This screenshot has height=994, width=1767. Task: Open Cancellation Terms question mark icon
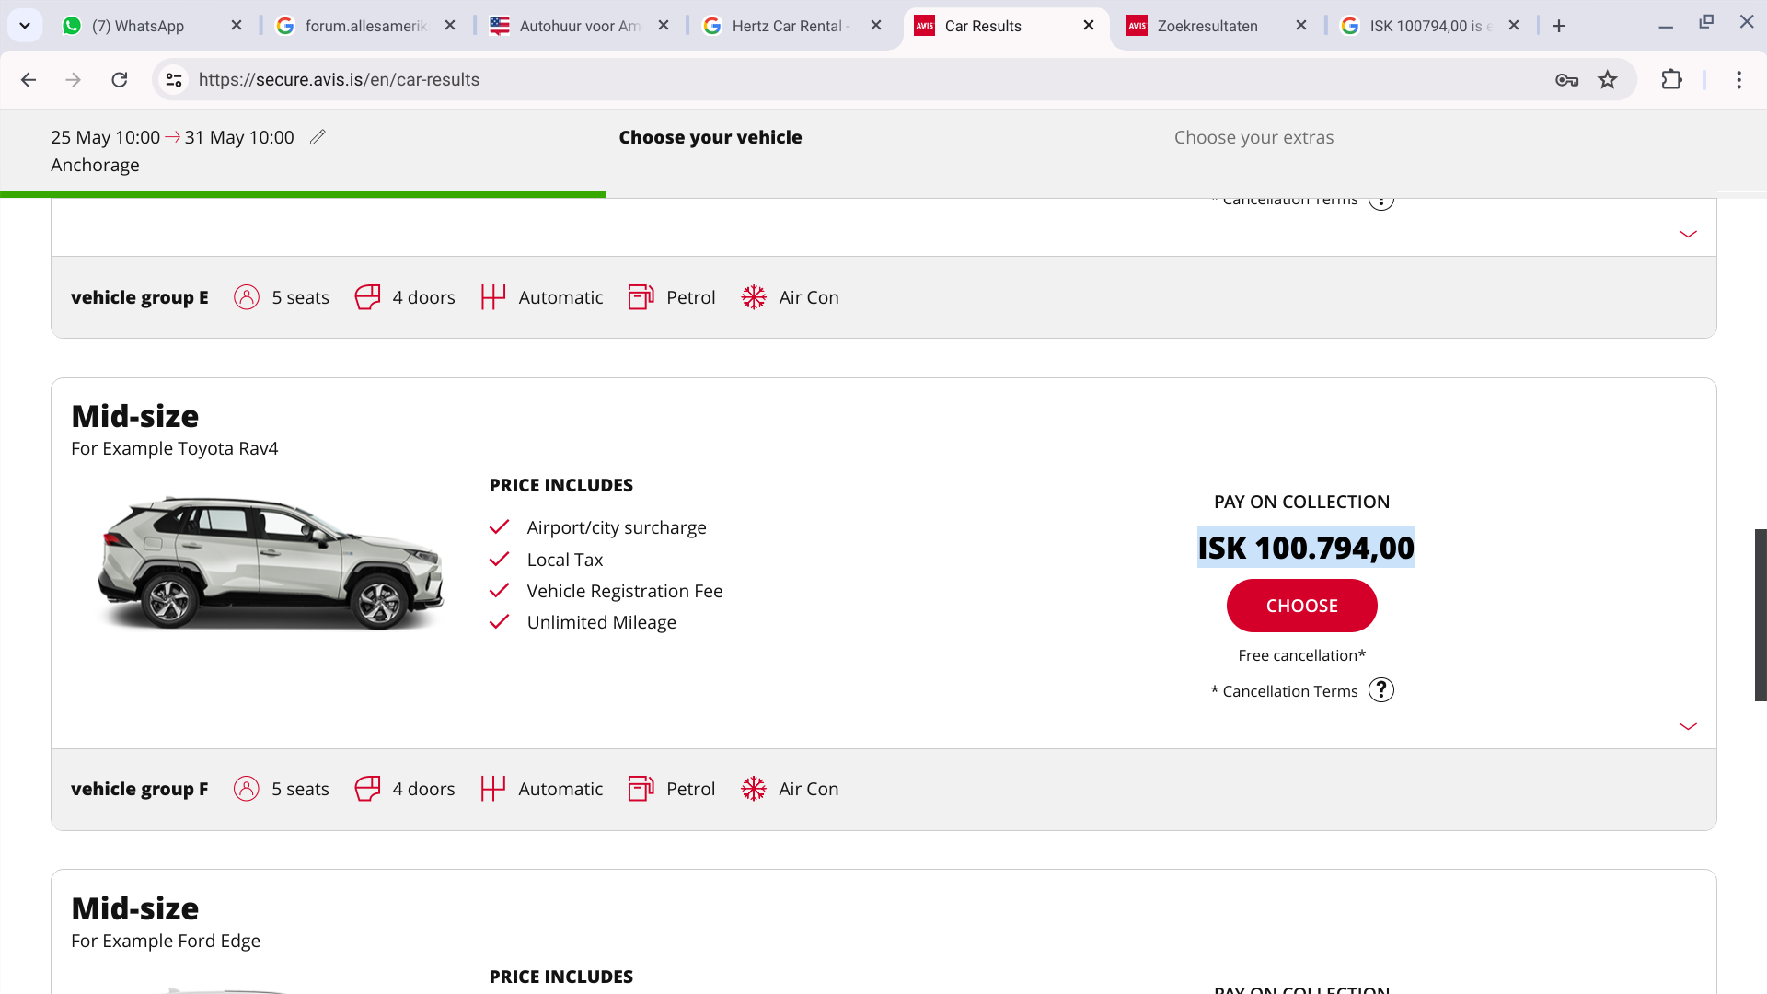click(x=1380, y=690)
